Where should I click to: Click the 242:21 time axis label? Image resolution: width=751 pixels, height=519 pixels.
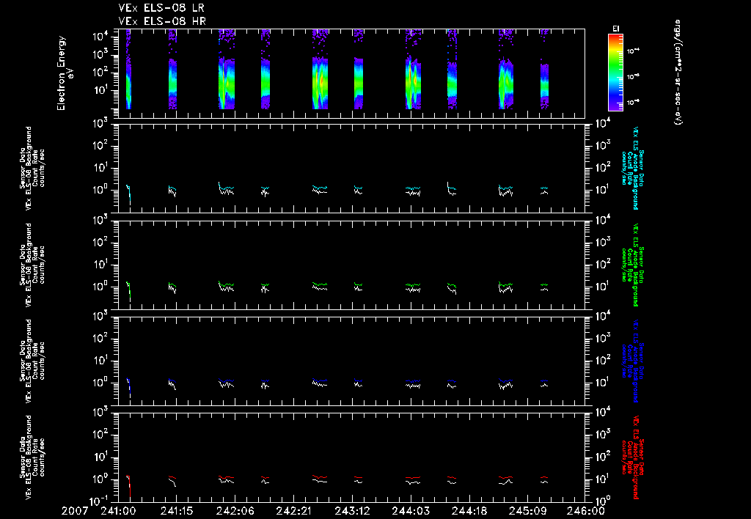click(x=293, y=511)
